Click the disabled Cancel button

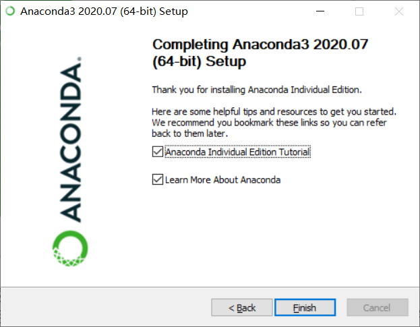point(378,307)
